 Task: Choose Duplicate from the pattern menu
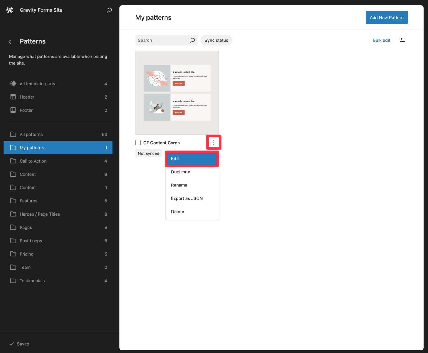[x=192, y=172]
